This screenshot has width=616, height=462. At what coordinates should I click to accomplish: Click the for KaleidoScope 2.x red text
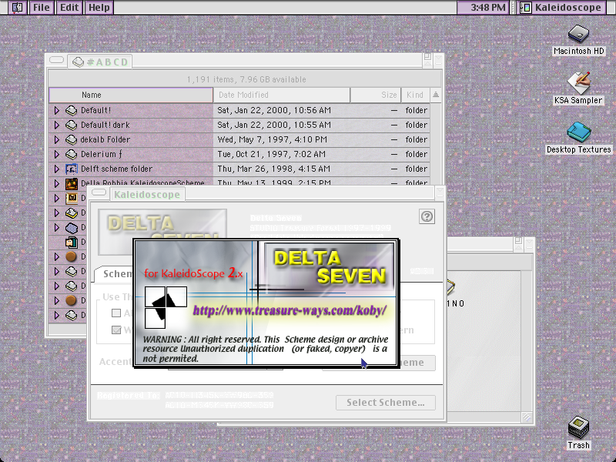[x=193, y=273]
